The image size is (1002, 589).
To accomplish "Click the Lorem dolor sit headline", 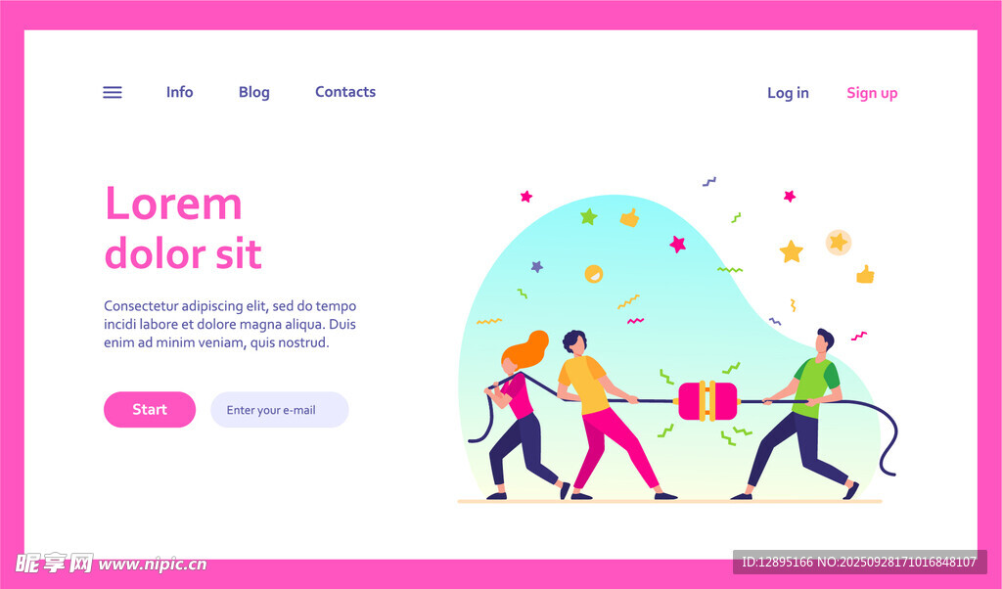I will coord(183,227).
